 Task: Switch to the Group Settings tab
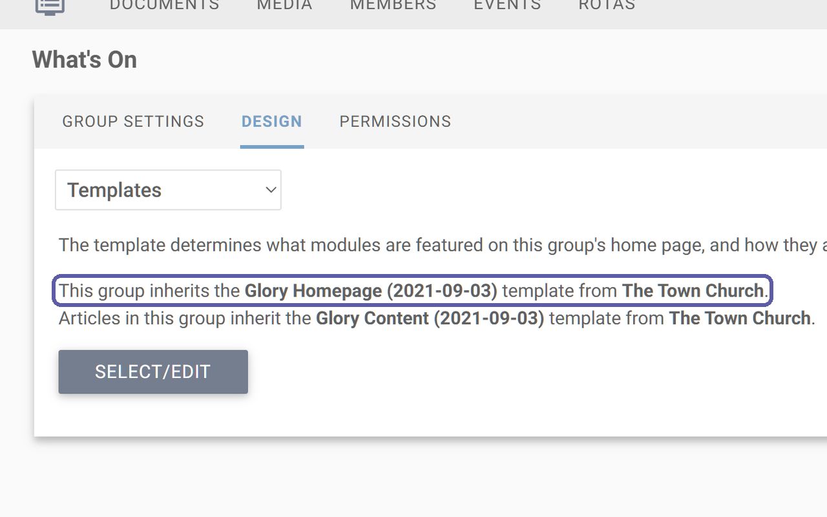(x=133, y=121)
